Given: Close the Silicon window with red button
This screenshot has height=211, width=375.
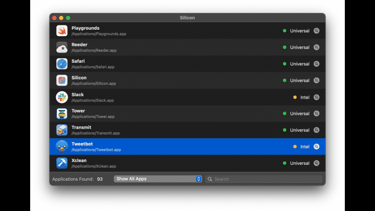Looking at the screenshot, I should click(54, 18).
